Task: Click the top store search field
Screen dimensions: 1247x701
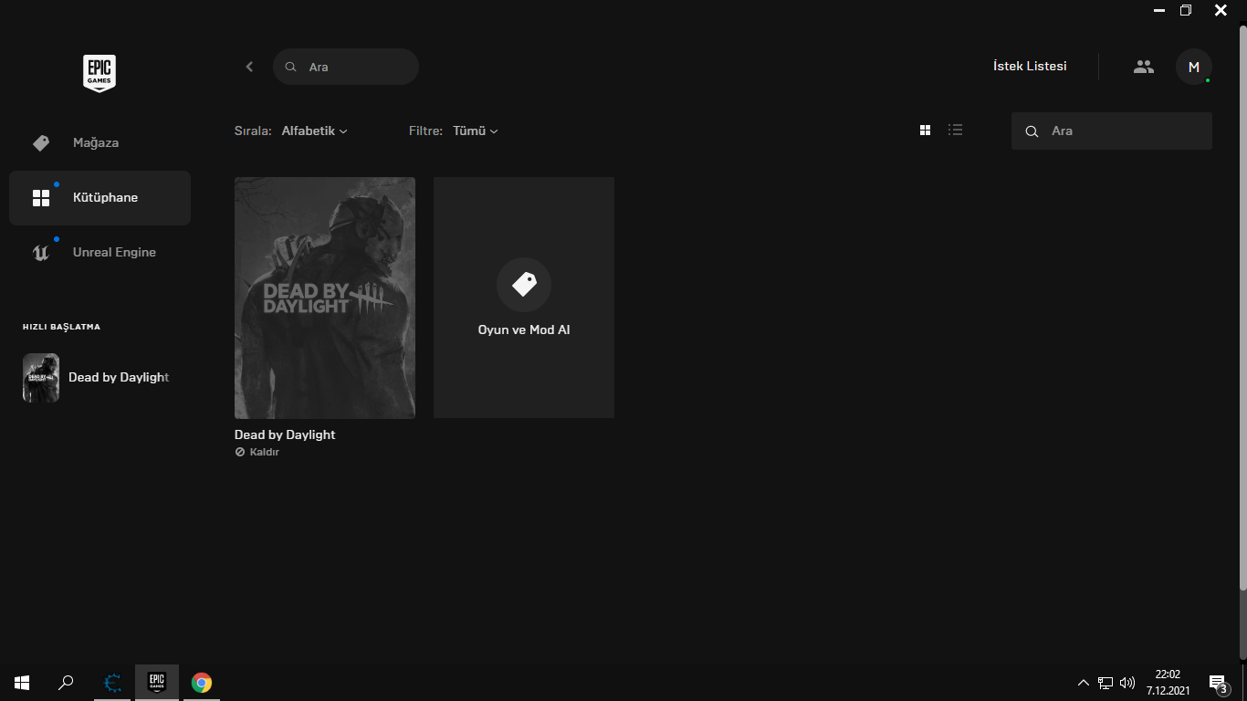Action: [x=346, y=67]
